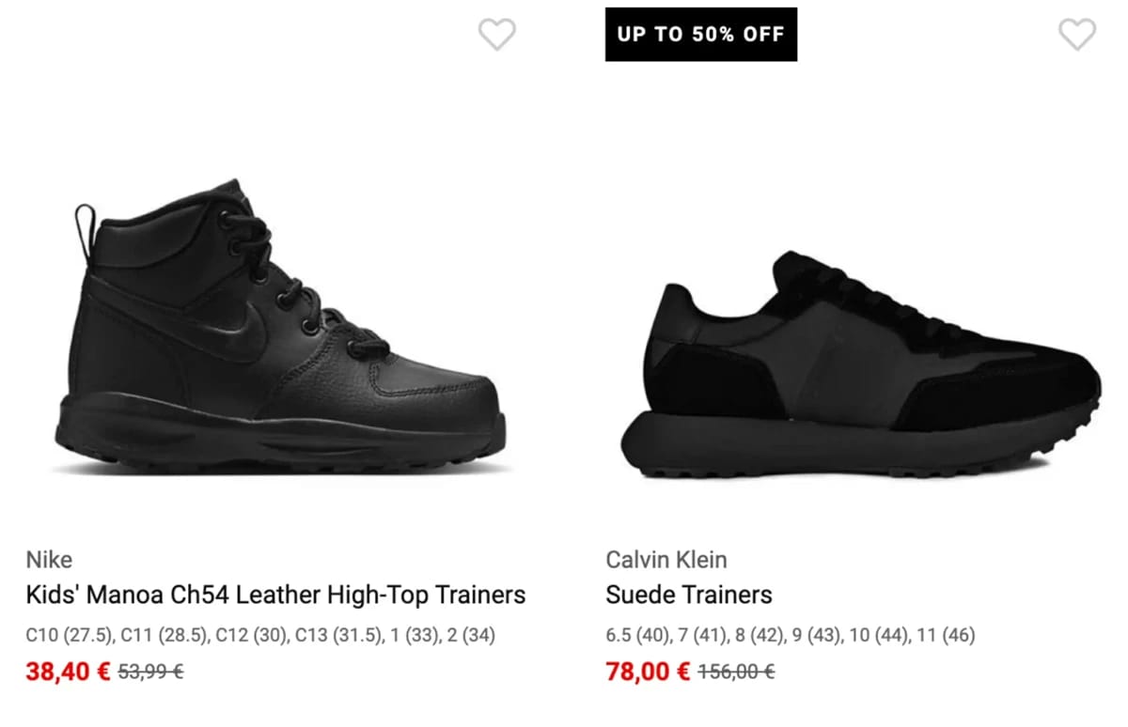Viewport: 1128px width, 727px height.
Task: Open the Calvin Klein brand link
Action: tap(666, 560)
